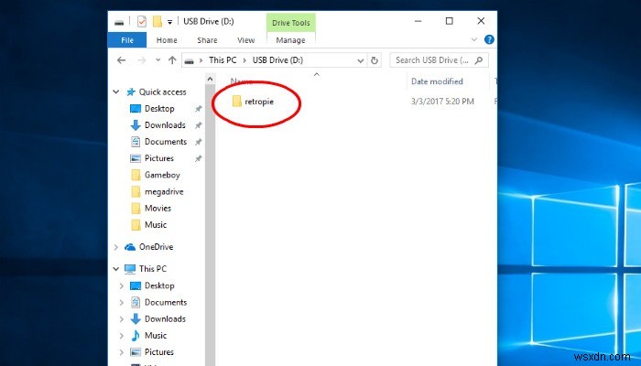Go up one folder level
Screen dimensions: 641x366
coord(172,60)
